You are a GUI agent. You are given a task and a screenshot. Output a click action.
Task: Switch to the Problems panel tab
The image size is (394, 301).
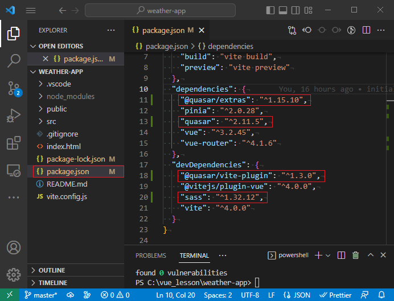[151, 255]
